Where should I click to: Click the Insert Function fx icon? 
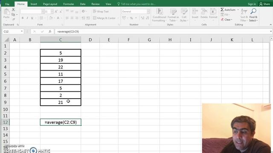(x=50, y=31)
